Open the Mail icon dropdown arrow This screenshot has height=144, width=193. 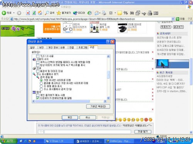click(x=100, y=13)
